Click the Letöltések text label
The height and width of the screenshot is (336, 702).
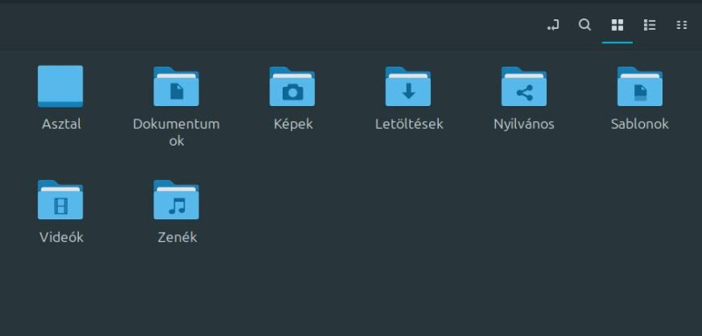pyautogui.click(x=409, y=124)
